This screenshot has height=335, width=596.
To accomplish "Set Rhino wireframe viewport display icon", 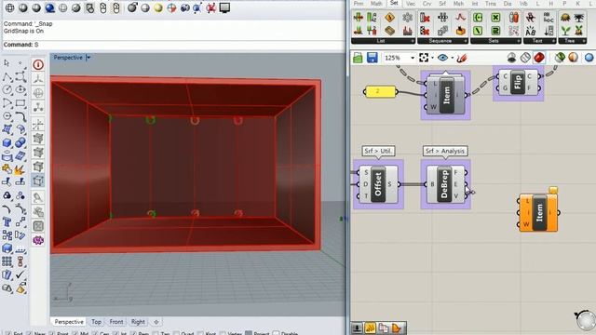I will click(x=10, y=7).
